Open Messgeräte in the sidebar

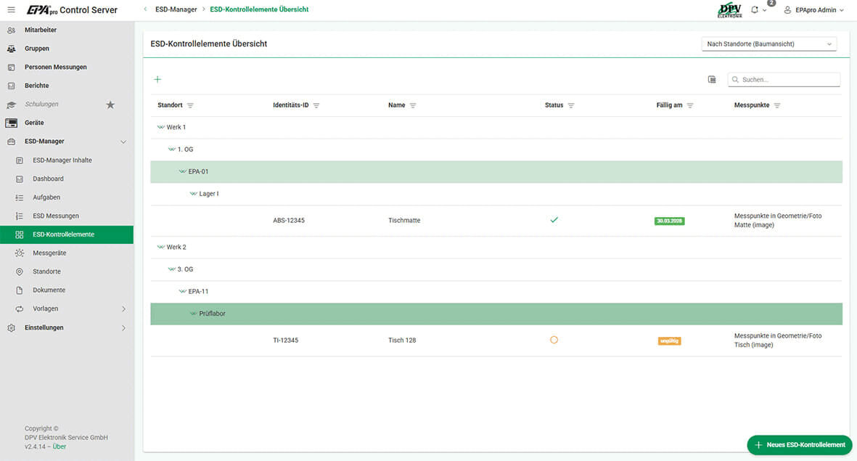[x=49, y=253]
